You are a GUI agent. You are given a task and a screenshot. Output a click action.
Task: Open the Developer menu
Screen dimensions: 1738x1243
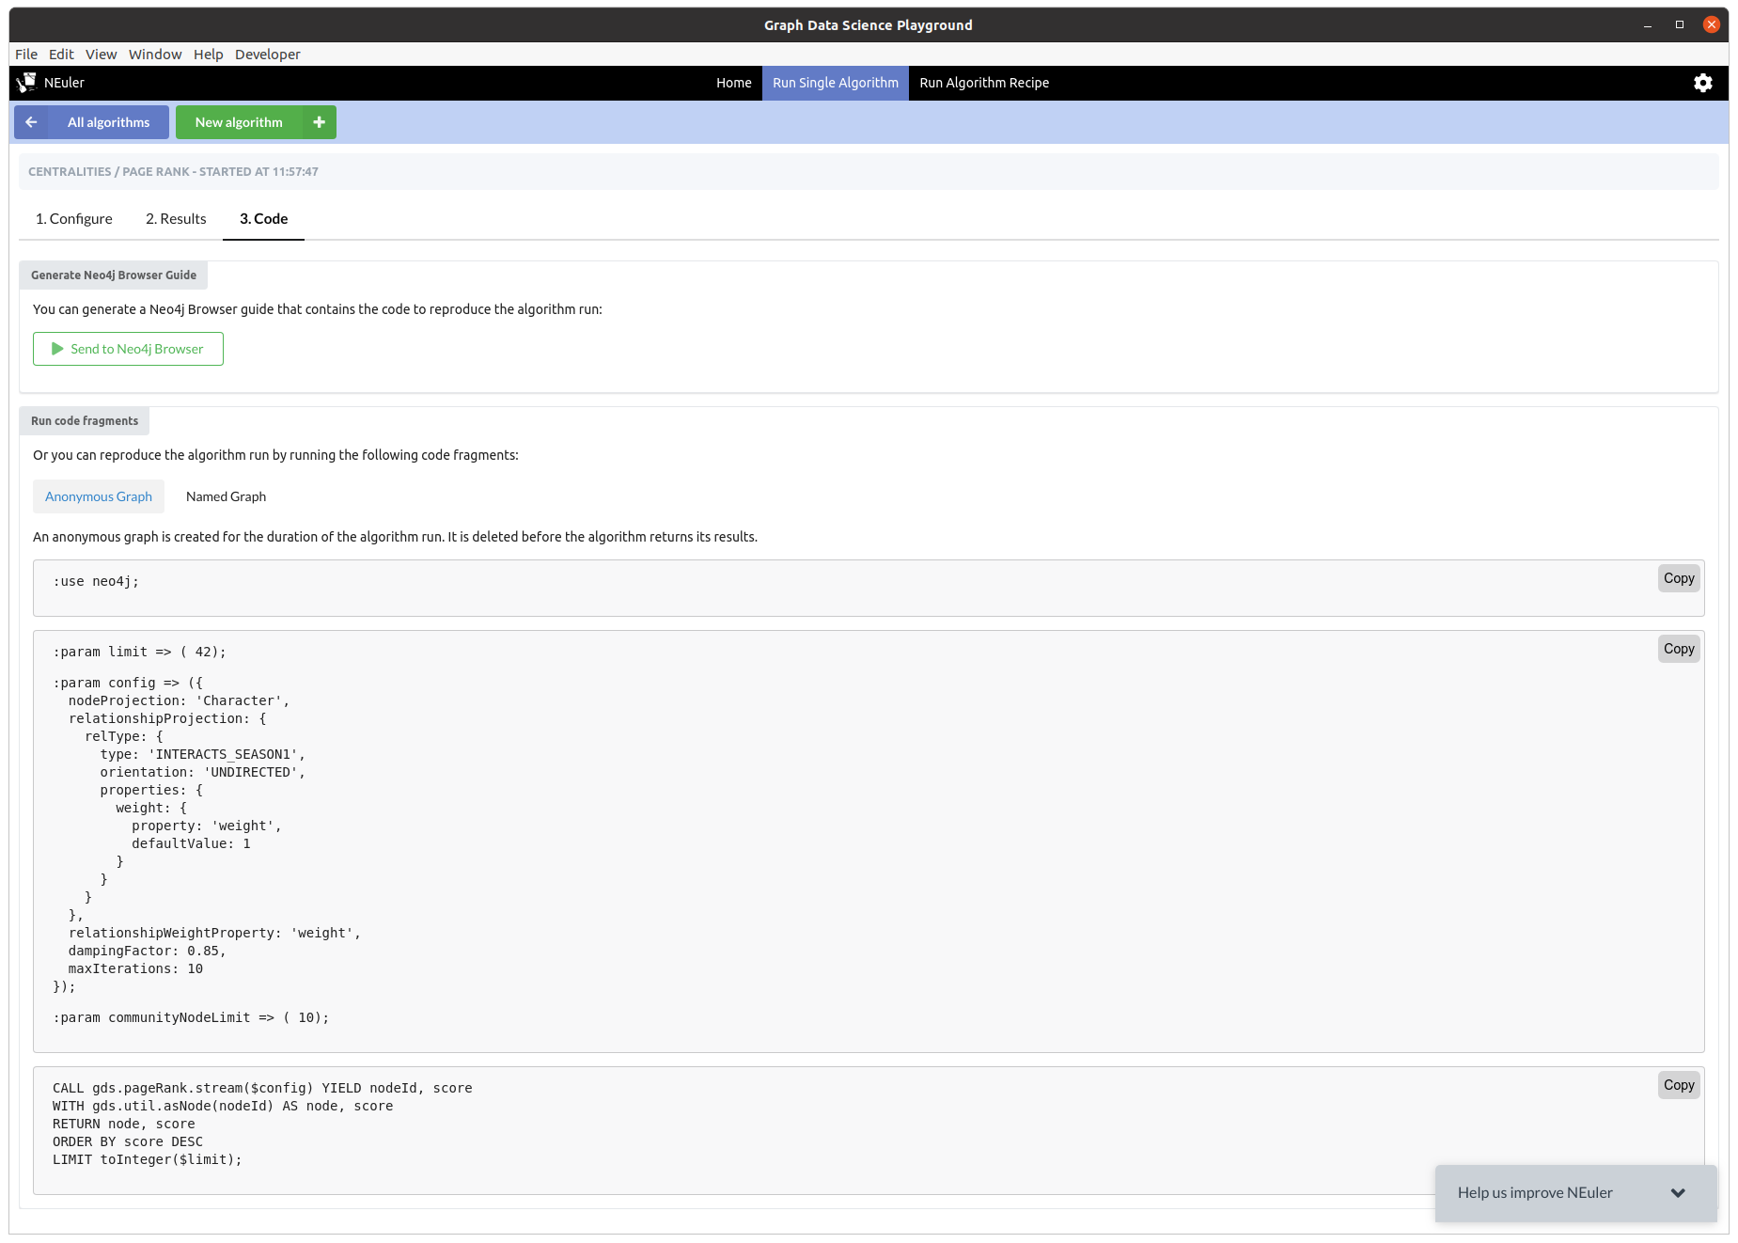(267, 55)
